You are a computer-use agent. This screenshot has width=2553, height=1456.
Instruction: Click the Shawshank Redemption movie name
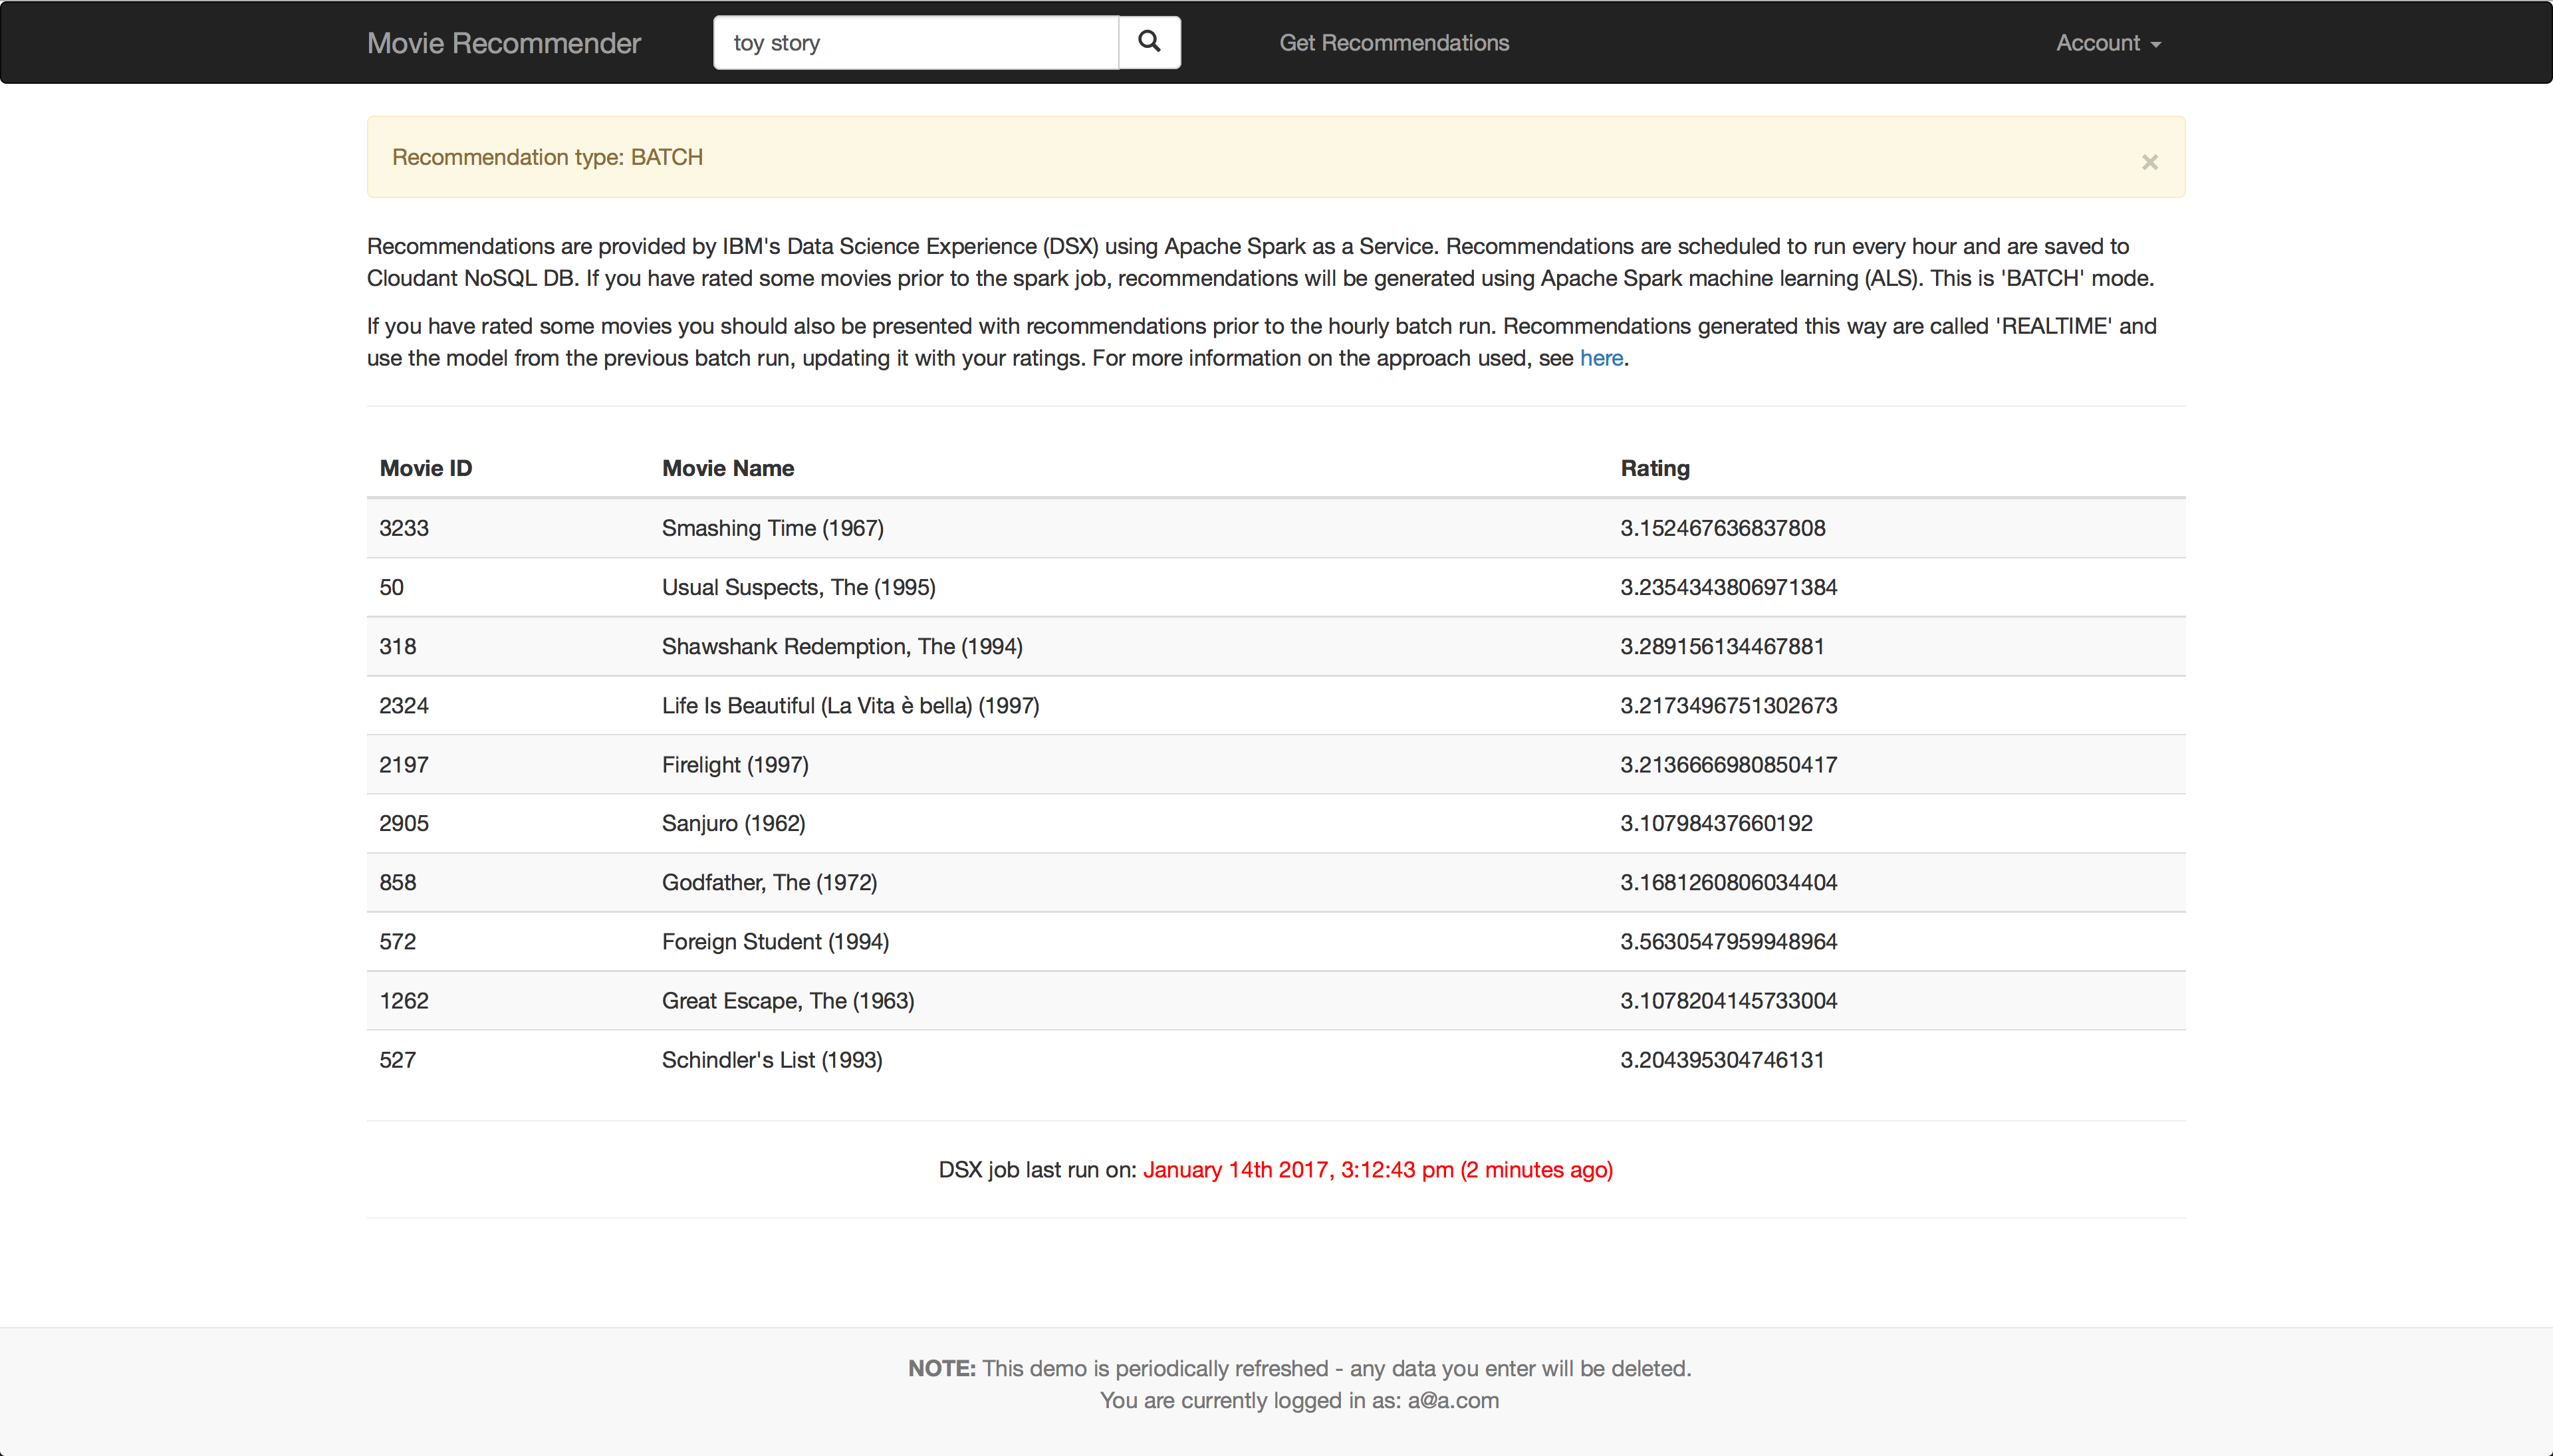(841, 646)
